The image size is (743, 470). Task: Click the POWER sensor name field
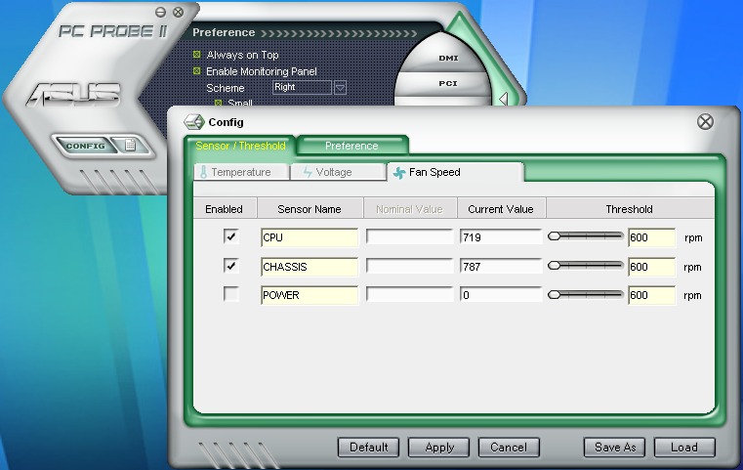coord(310,295)
